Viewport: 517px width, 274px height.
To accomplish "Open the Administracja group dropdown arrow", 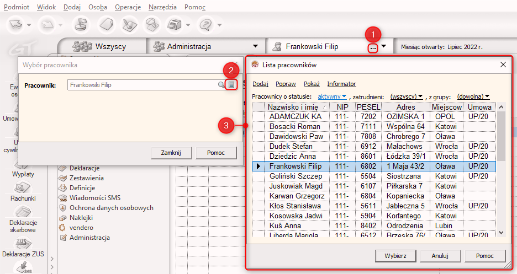I will [255, 46].
